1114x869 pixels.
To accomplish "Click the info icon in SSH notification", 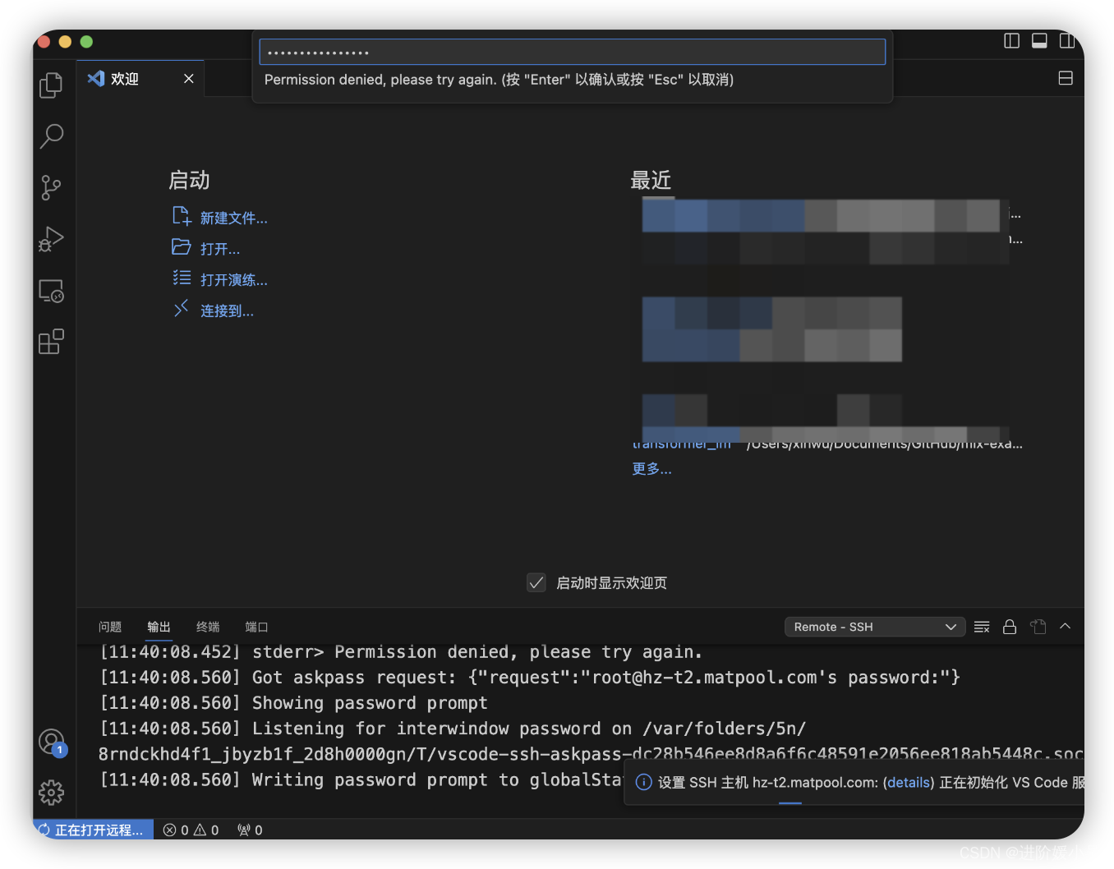I will (644, 783).
